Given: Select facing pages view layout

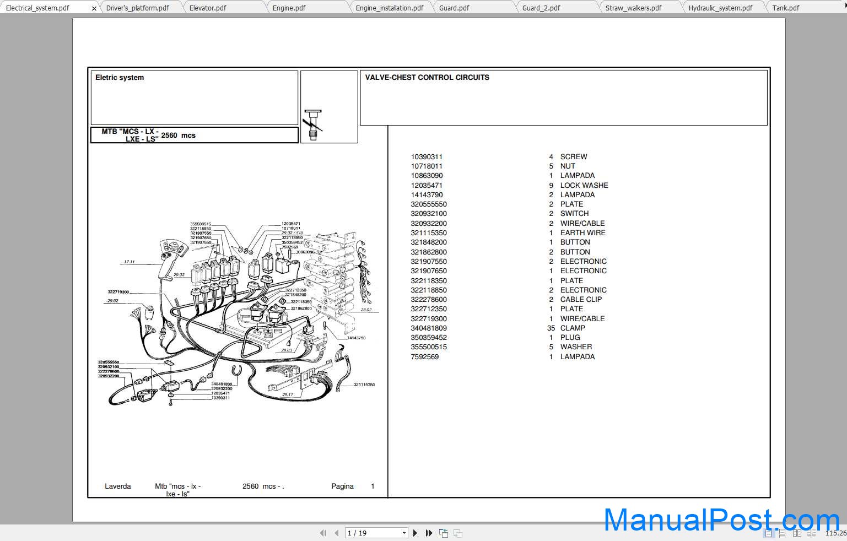Looking at the screenshot, I should click(797, 533).
